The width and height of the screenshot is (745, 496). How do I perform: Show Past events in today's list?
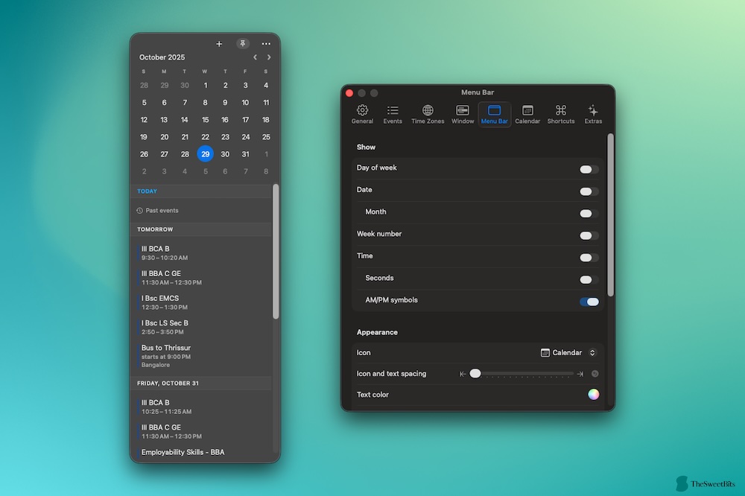click(162, 211)
